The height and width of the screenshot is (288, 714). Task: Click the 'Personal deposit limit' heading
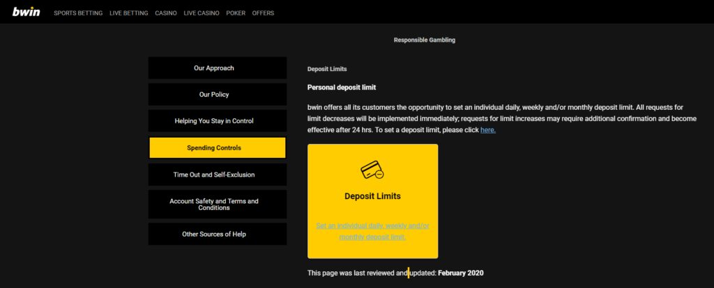(x=342, y=87)
